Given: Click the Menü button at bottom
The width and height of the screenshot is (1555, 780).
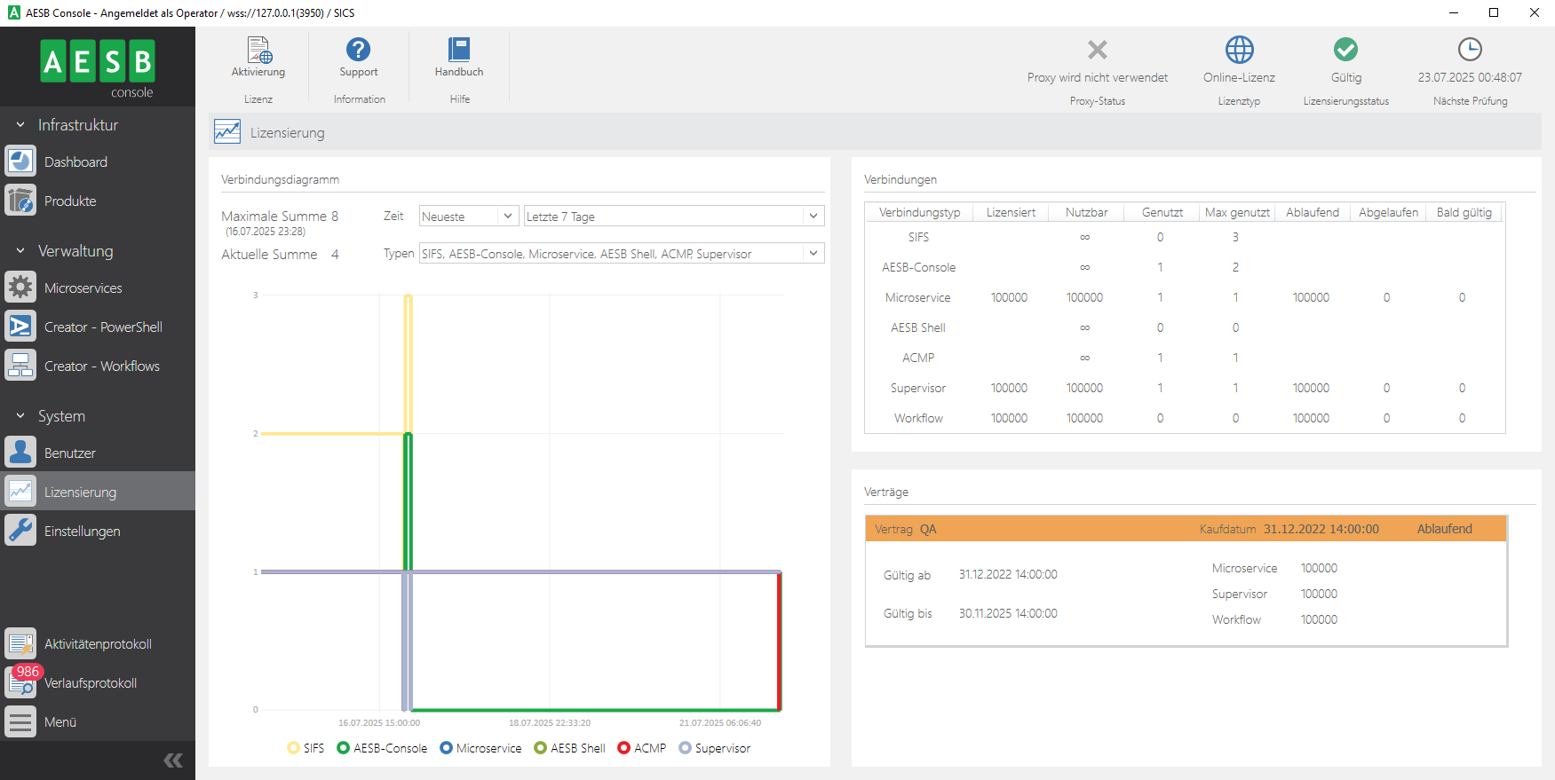Looking at the screenshot, I should (x=60, y=722).
